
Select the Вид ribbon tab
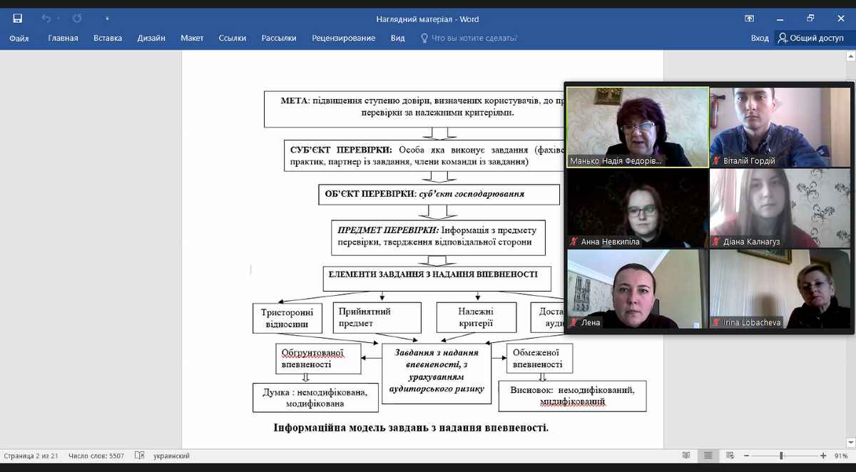click(x=398, y=39)
